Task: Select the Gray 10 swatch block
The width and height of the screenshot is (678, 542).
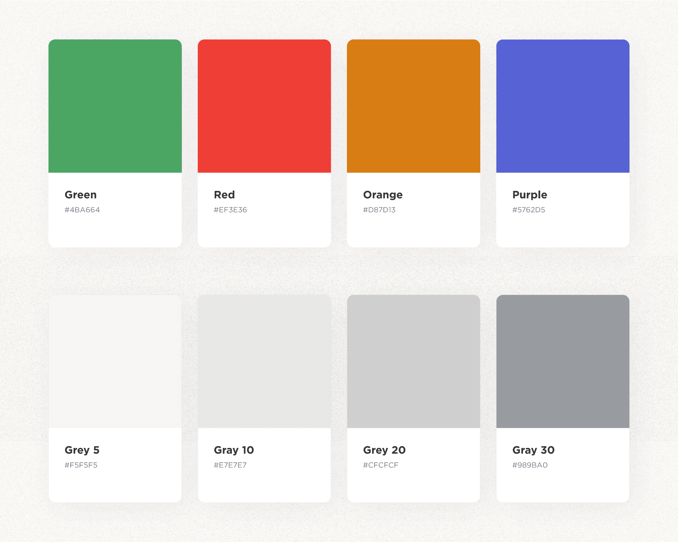Action: point(264,361)
